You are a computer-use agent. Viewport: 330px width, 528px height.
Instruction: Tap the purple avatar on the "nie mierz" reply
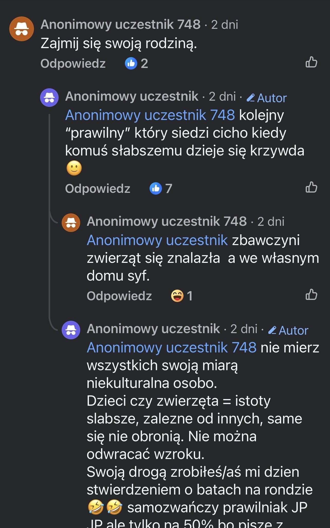pos(71,330)
